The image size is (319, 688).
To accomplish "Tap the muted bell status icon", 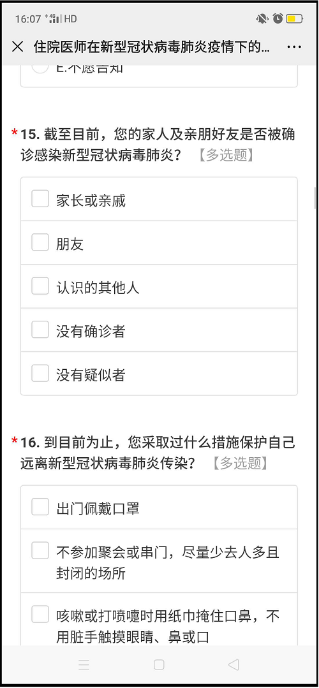I will coord(262,18).
